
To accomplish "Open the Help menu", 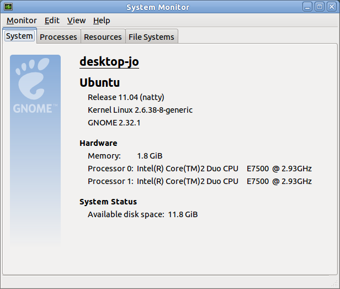I will click(102, 20).
